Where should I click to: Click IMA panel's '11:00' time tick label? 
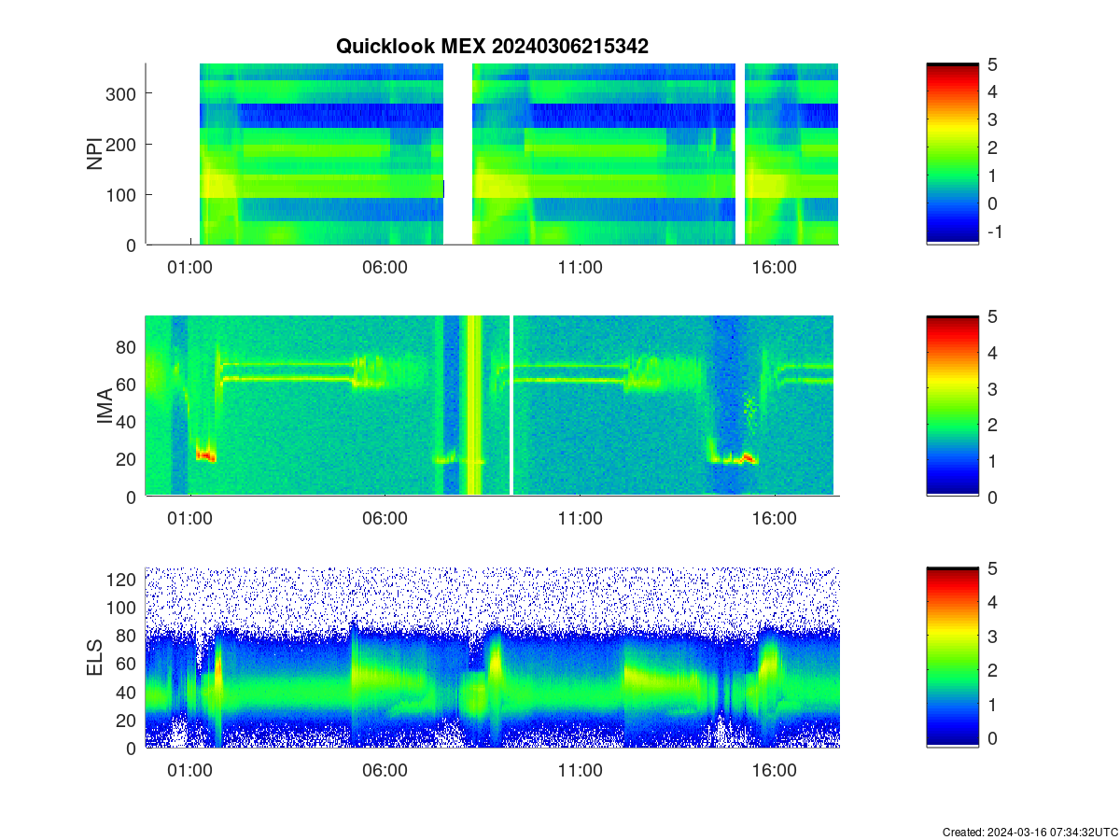pos(581,520)
